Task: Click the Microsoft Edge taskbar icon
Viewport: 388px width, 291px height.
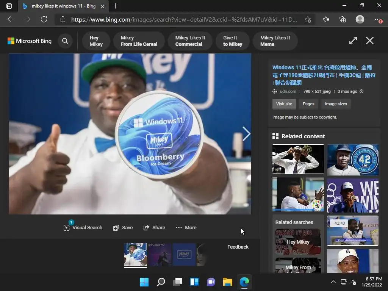Action: coord(244,282)
